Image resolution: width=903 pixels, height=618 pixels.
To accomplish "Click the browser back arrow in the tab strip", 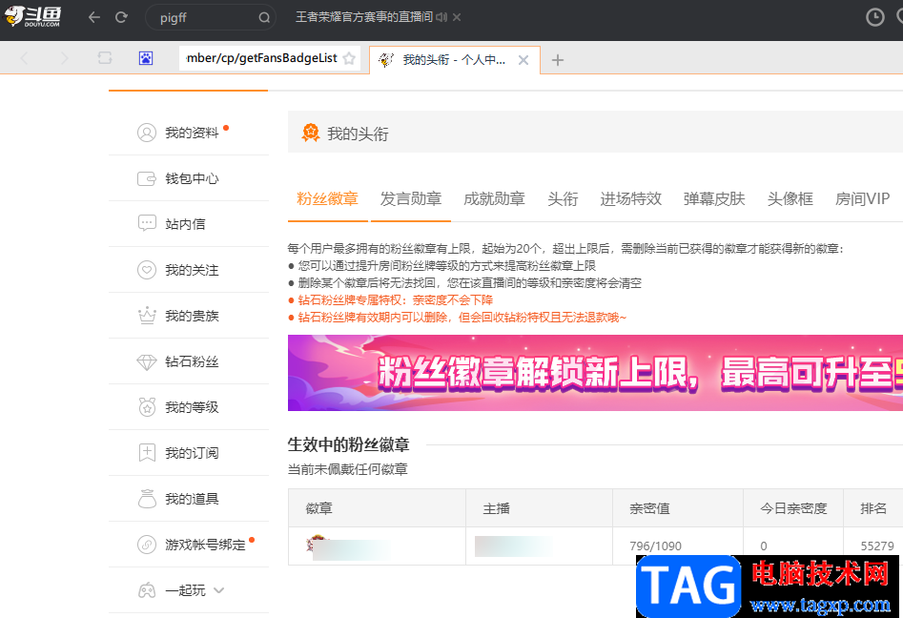I will 24,58.
